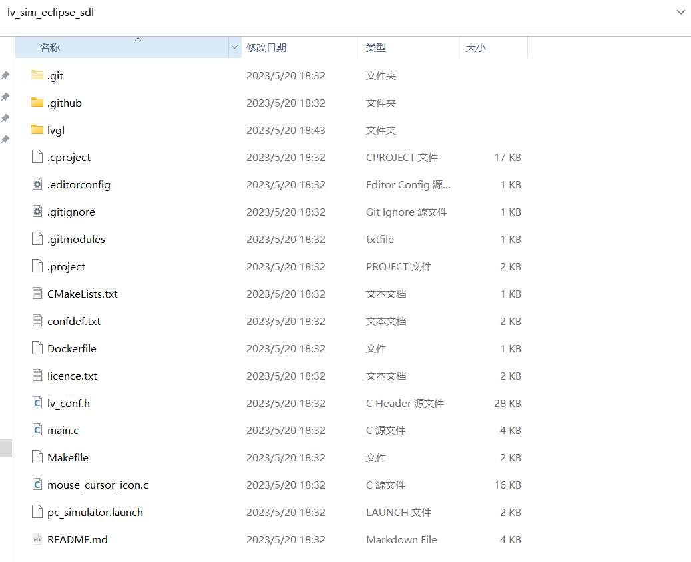
Task: Click the text document icon beside CMakeLists.txt
Action: [x=37, y=293]
